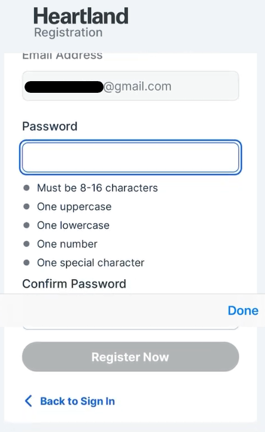Click the back chevron arrow icon
The width and height of the screenshot is (265, 432).
coord(29,401)
